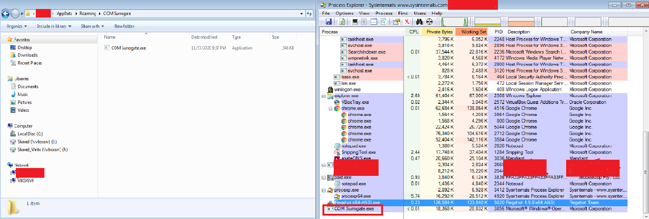Open the Process menu
Image resolution: width=649 pixels, height=219 pixels.
coord(384,13)
